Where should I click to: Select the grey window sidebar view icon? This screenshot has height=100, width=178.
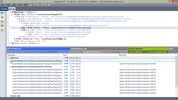(3, 26)
